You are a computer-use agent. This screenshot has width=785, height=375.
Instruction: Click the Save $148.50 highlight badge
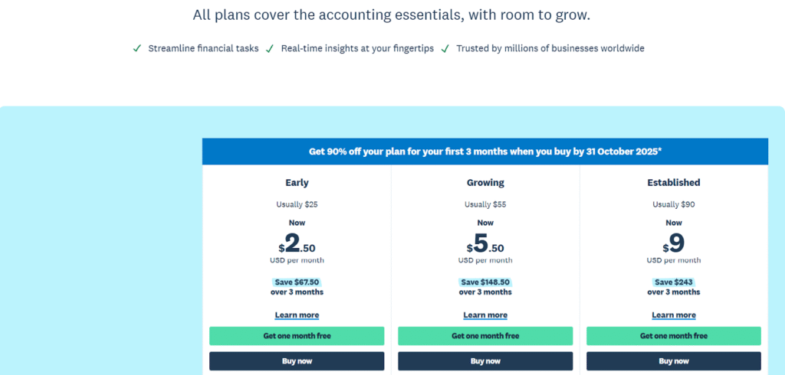tap(485, 282)
